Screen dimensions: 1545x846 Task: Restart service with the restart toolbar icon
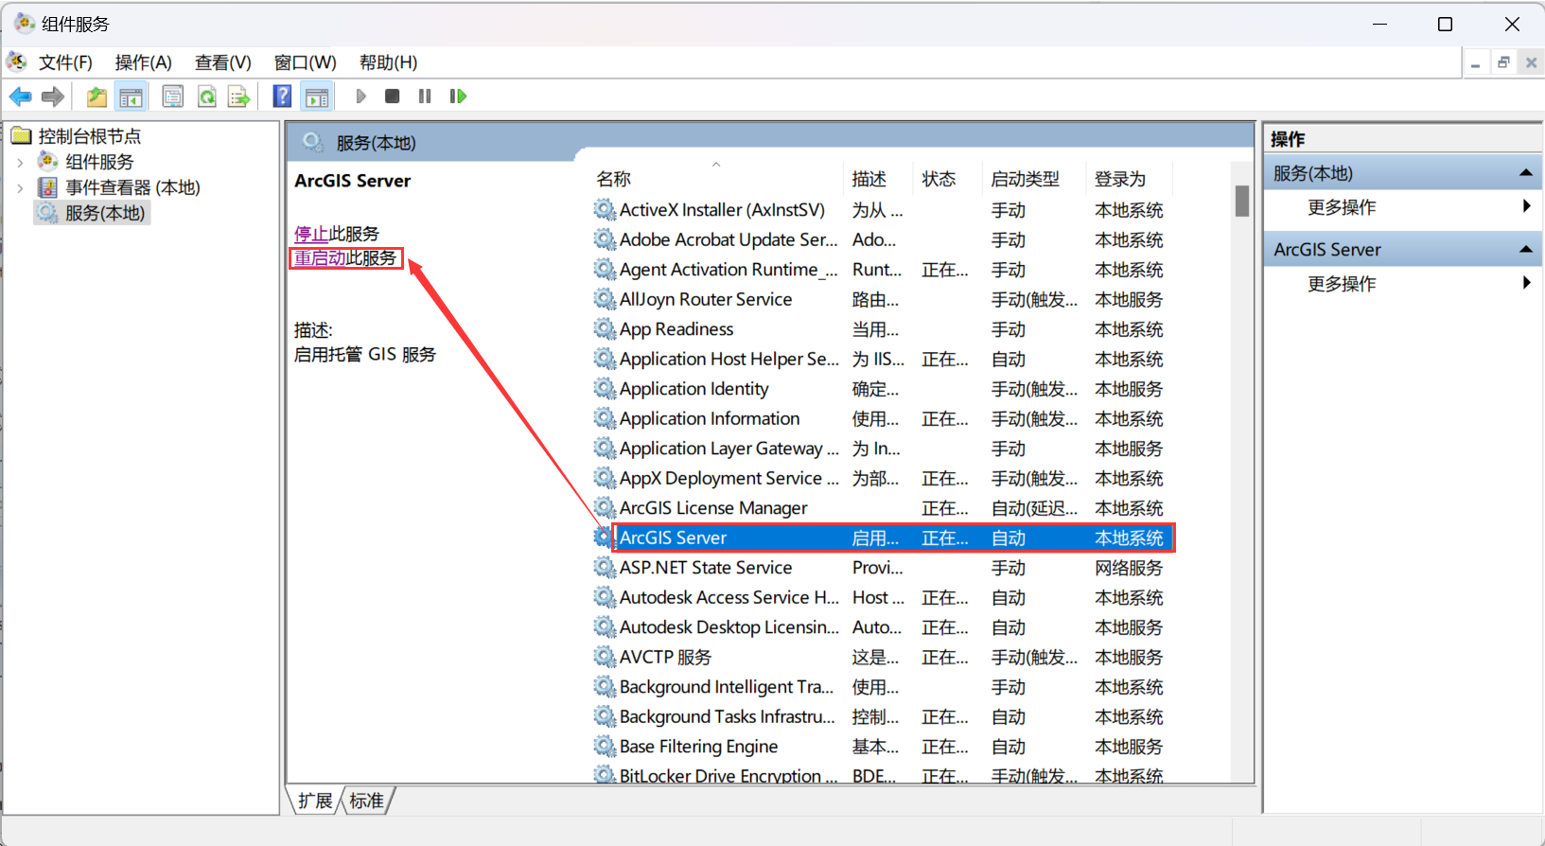[x=458, y=97]
